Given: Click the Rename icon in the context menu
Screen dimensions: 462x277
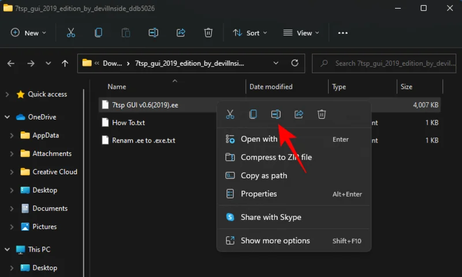Looking at the screenshot, I should pyautogui.click(x=275, y=114).
